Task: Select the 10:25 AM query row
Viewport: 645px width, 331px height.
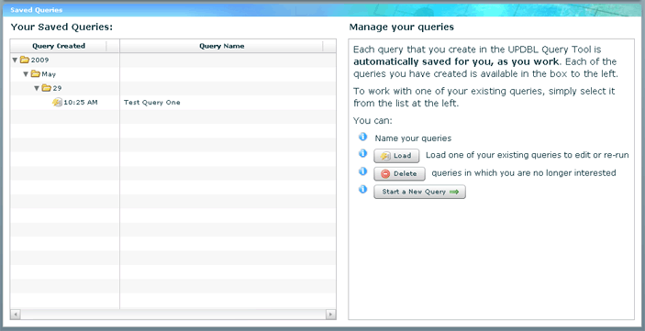Action: [x=173, y=103]
